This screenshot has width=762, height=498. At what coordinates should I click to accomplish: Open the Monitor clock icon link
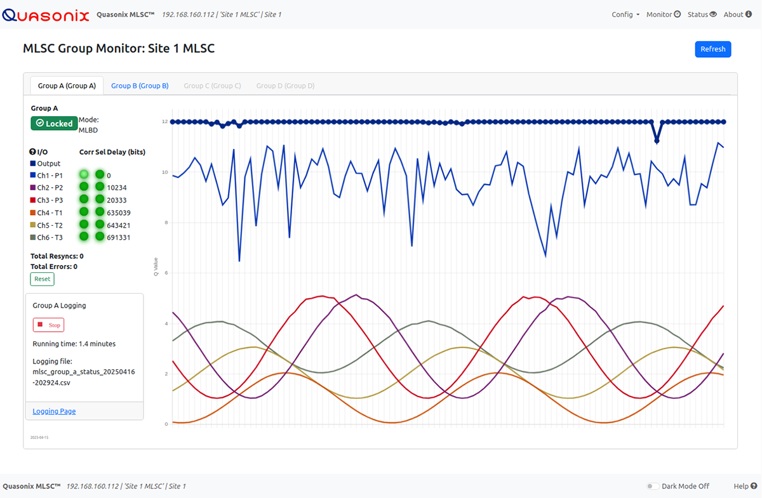click(x=677, y=15)
